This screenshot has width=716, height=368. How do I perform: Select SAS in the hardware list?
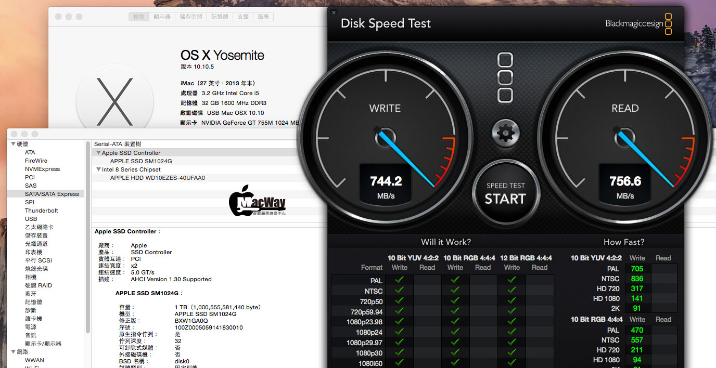click(x=31, y=186)
